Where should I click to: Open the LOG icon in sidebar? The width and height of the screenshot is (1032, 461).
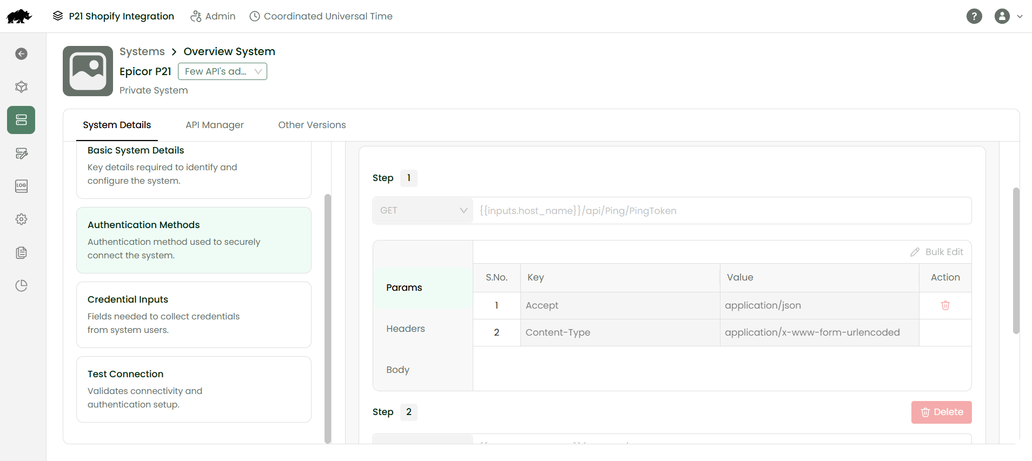21,186
